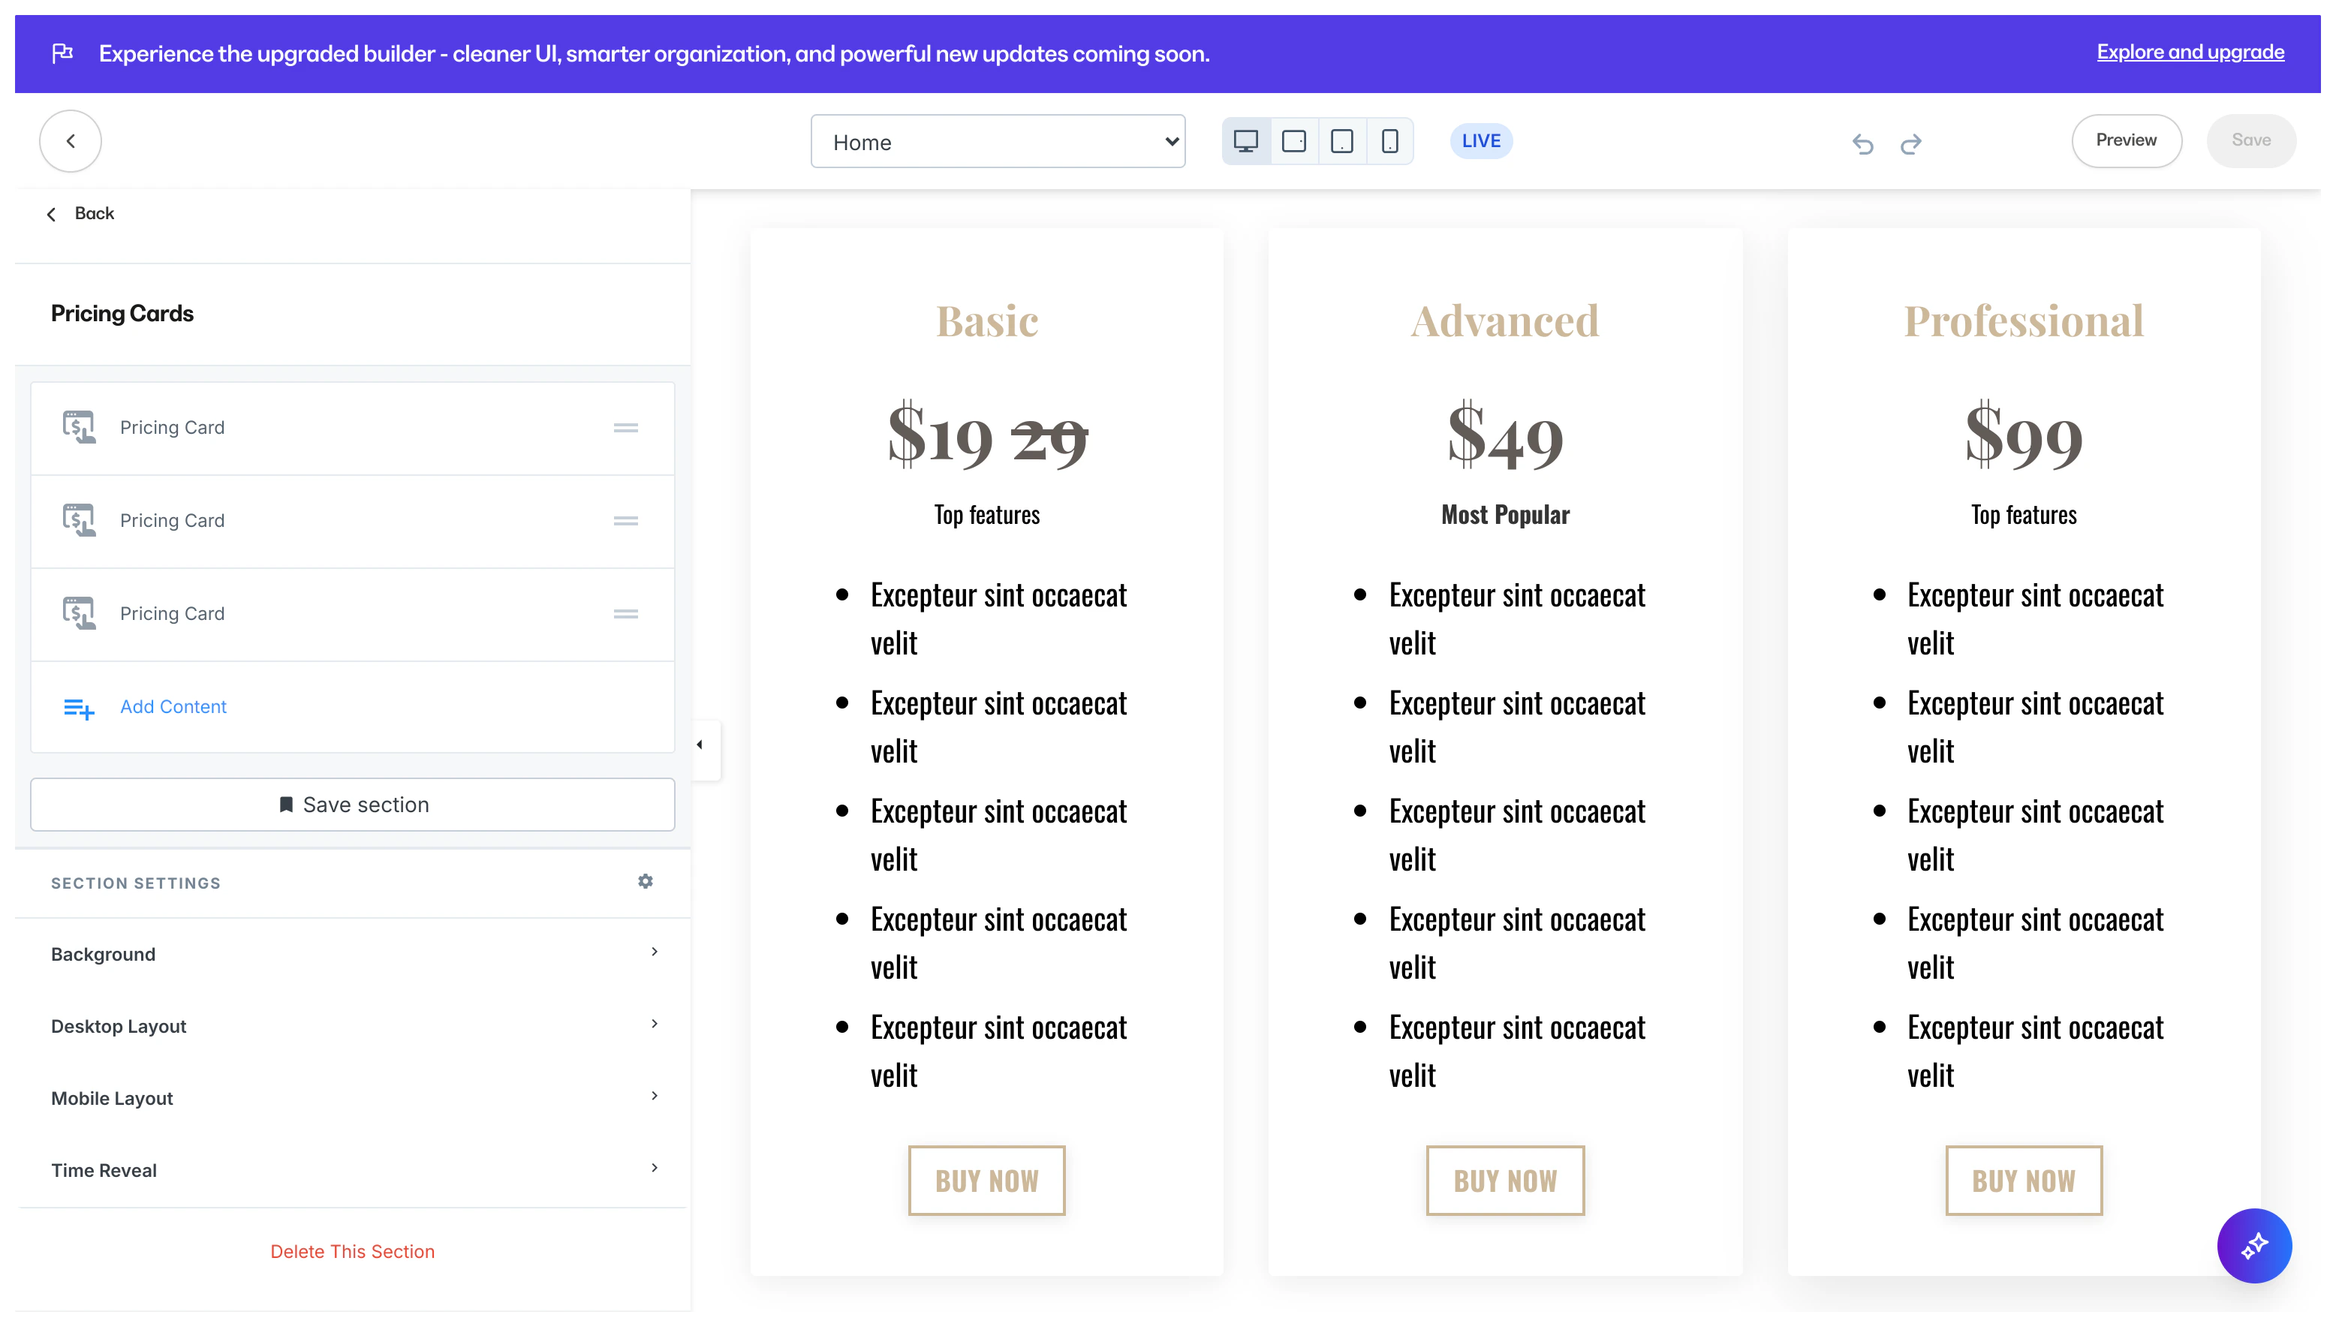The image size is (2336, 1327).
Task: Open the AI assistant sparkle button
Action: (2254, 1245)
